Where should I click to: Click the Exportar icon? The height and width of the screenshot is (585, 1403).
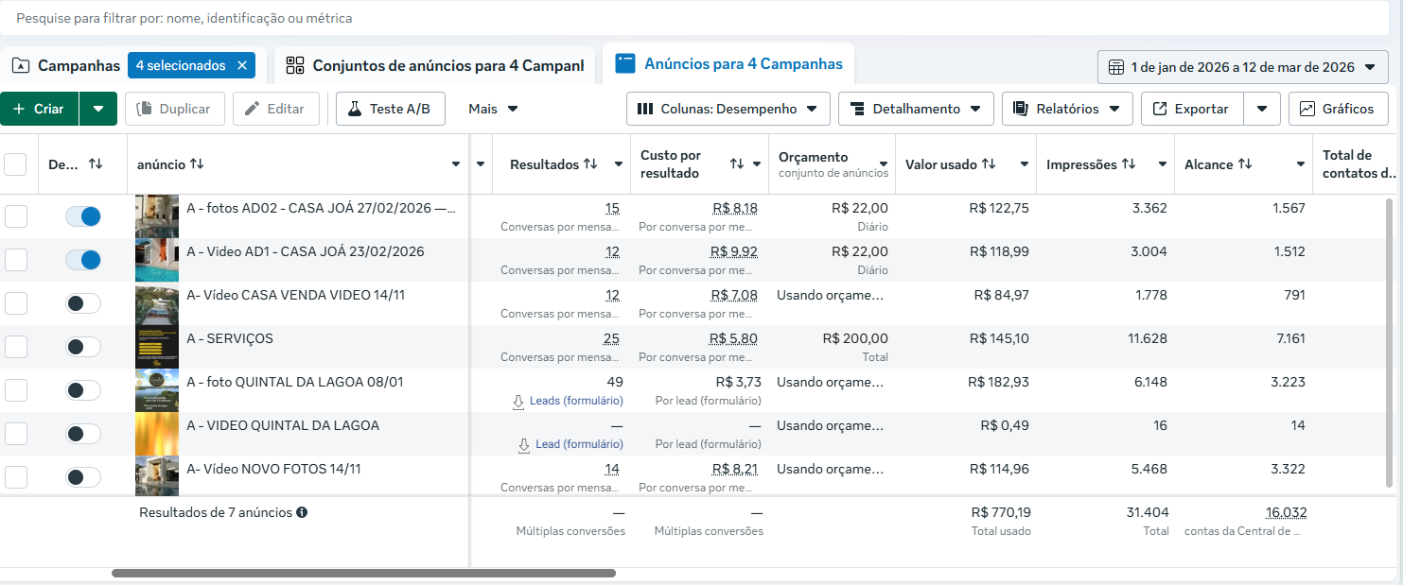(x=1161, y=108)
